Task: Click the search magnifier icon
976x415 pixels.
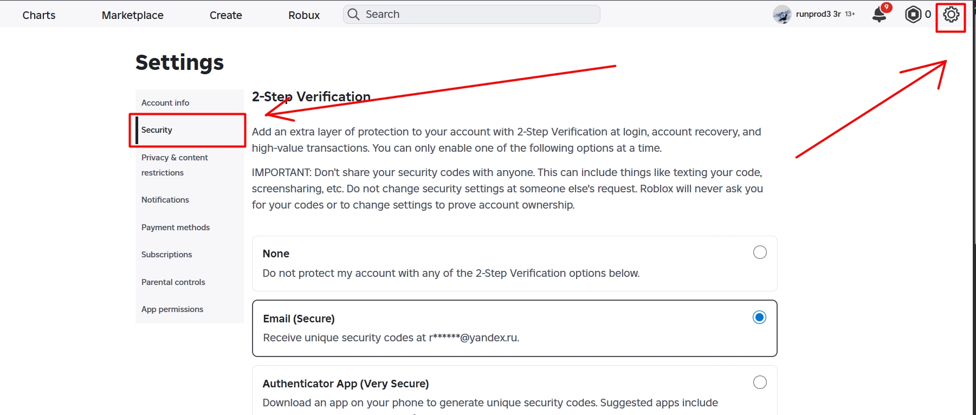Action: coord(353,15)
